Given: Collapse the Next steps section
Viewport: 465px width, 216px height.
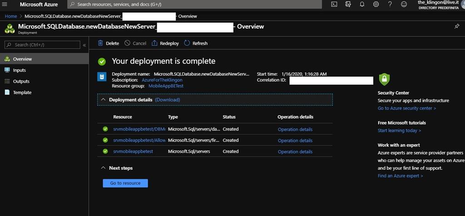Looking at the screenshot, I should [103, 168].
